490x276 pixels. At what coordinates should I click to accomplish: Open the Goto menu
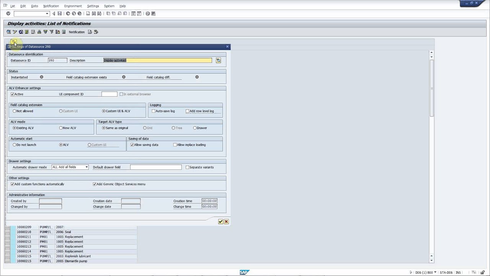click(34, 6)
